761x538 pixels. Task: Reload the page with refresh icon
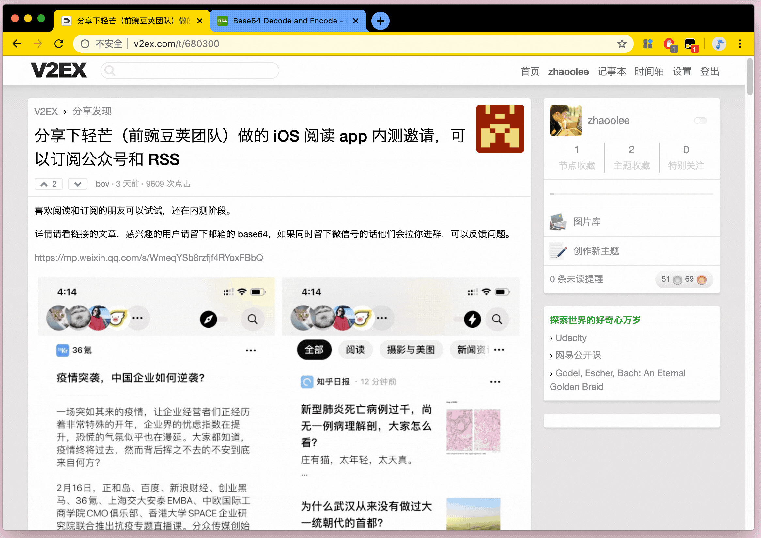click(59, 44)
